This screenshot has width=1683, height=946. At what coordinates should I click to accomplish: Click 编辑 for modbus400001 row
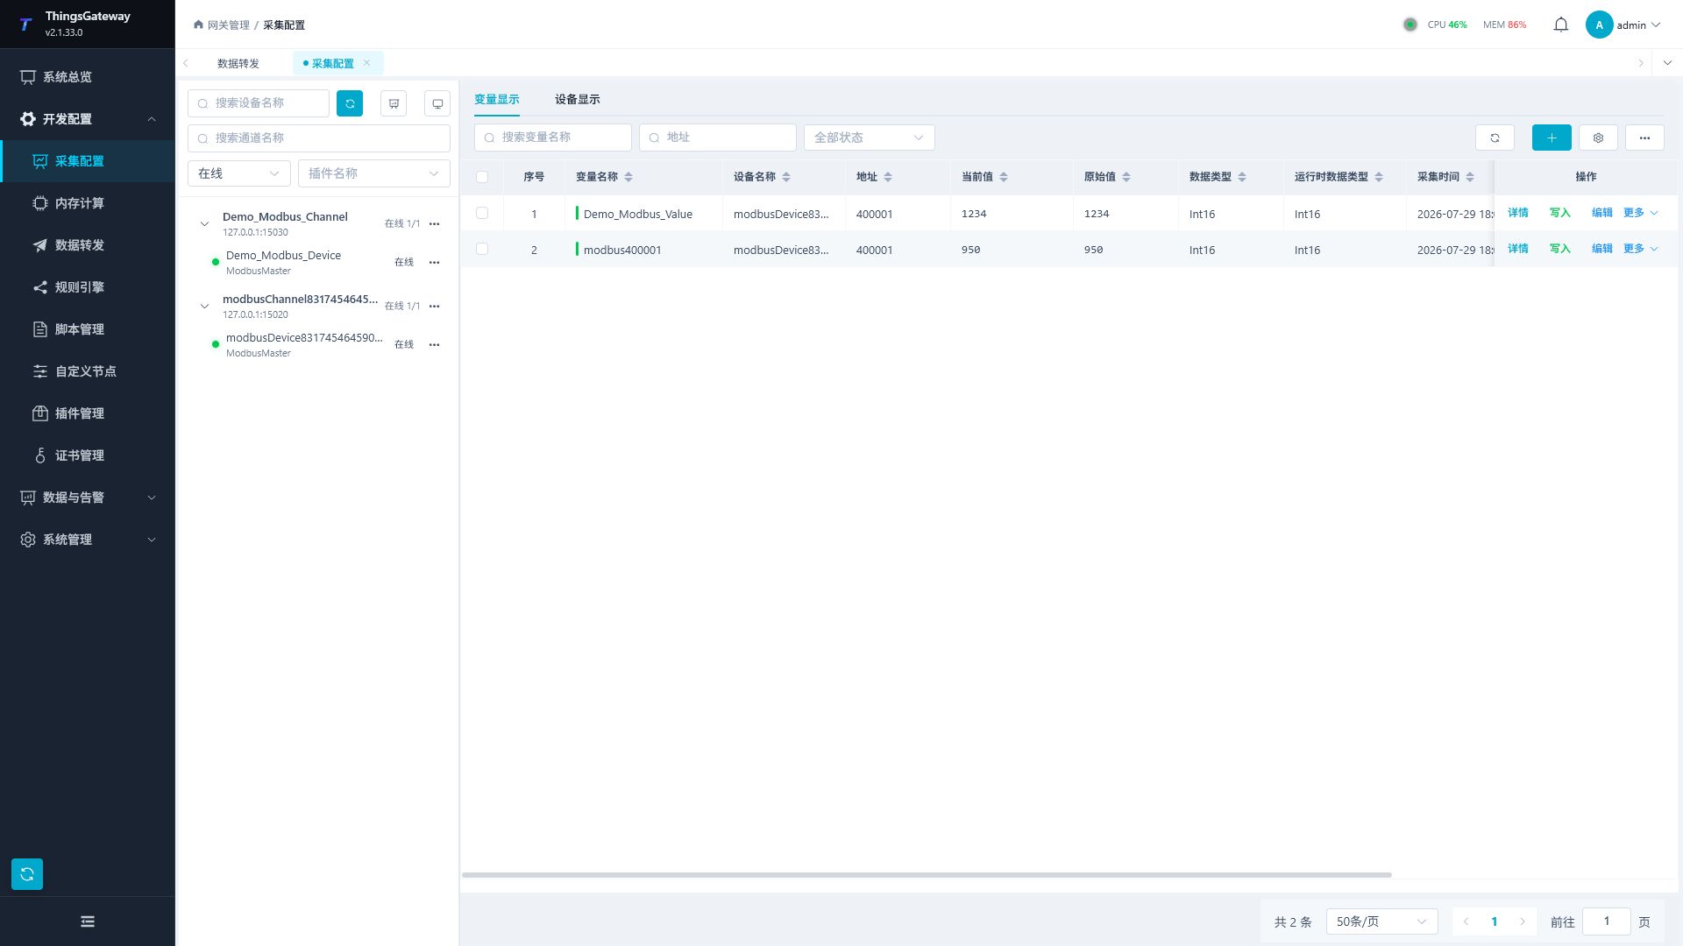point(1601,249)
